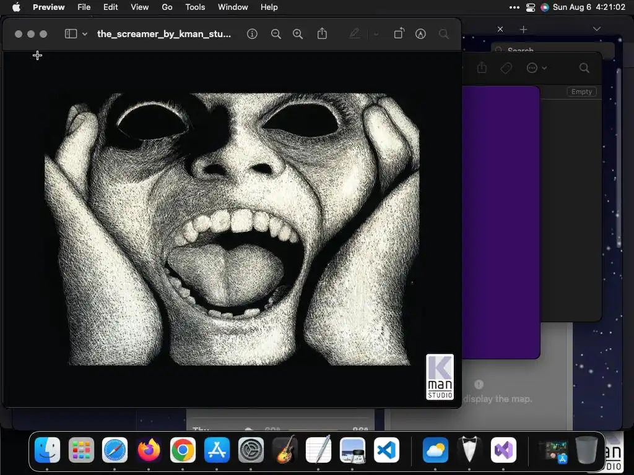This screenshot has height=475, width=634.
Task: Open the Edit menu
Action: (x=110, y=7)
